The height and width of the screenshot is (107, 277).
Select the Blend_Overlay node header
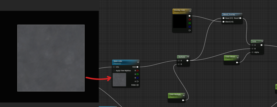tap(232, 15)
